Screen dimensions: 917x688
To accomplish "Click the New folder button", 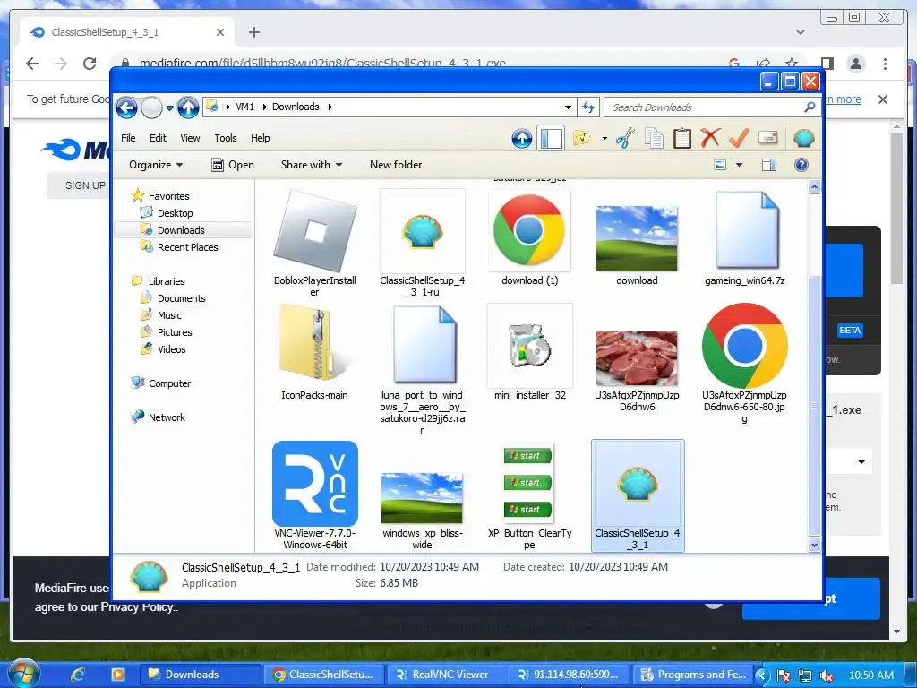I will pos(396,165).
